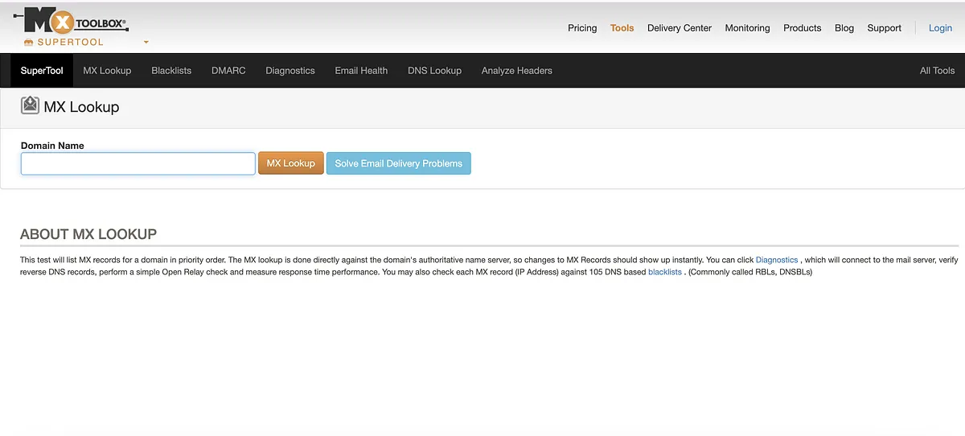
Task: Click the ABOUT MX LOOKUP heading
Action: coord(88,234)
